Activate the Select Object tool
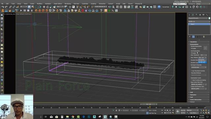 29,7
